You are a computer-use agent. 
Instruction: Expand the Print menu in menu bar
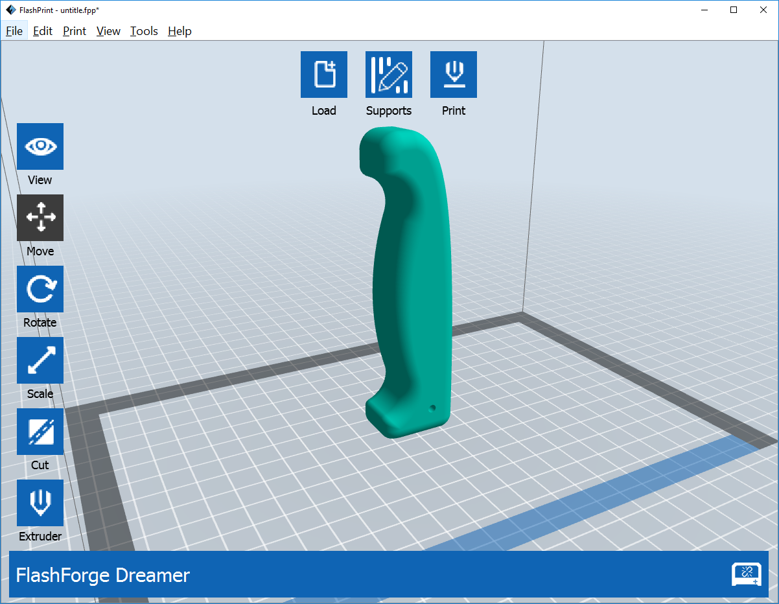(75, 31)
